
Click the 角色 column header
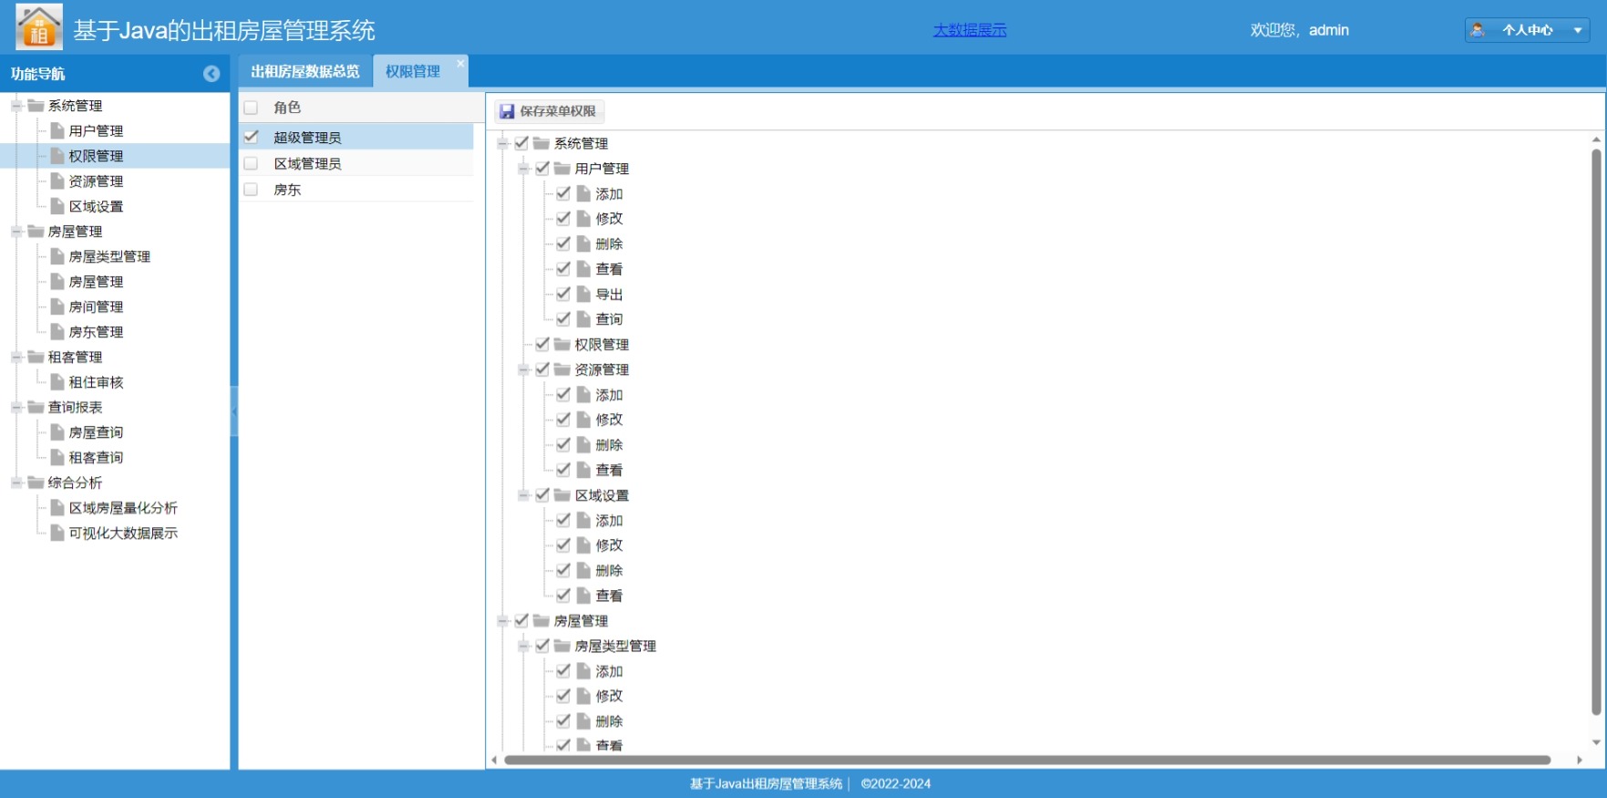click(x=287, y=108)
